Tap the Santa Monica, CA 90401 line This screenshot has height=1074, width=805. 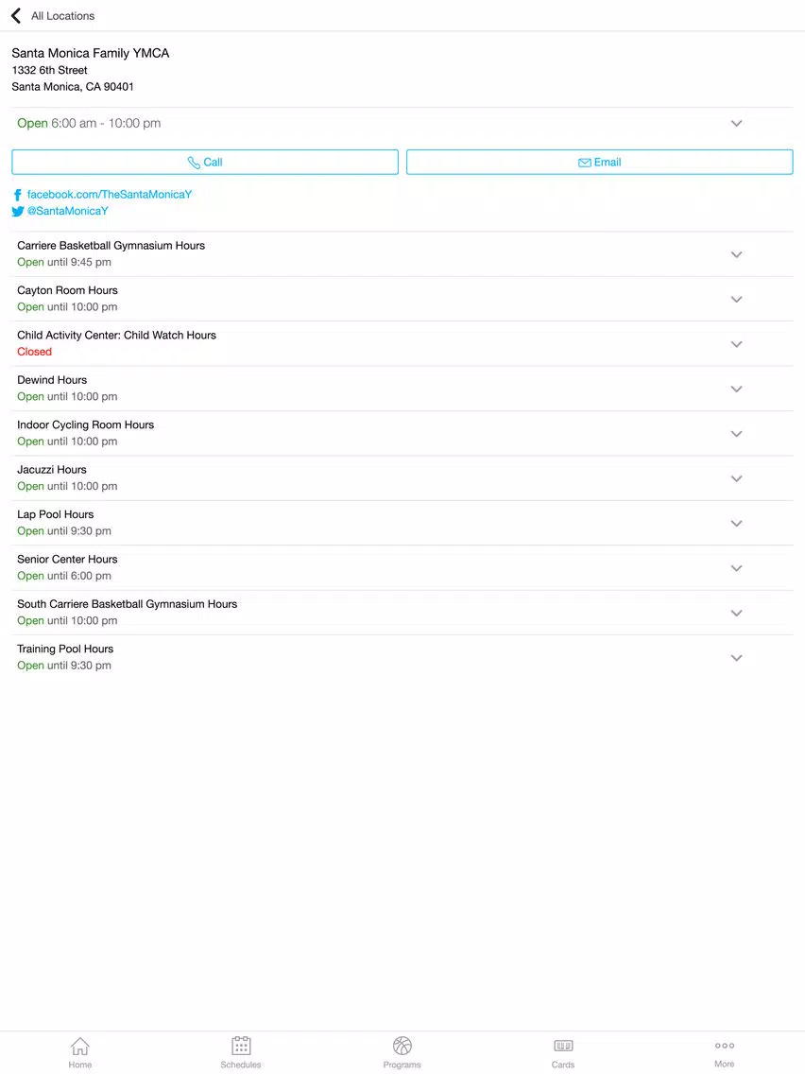click(73, 86)
